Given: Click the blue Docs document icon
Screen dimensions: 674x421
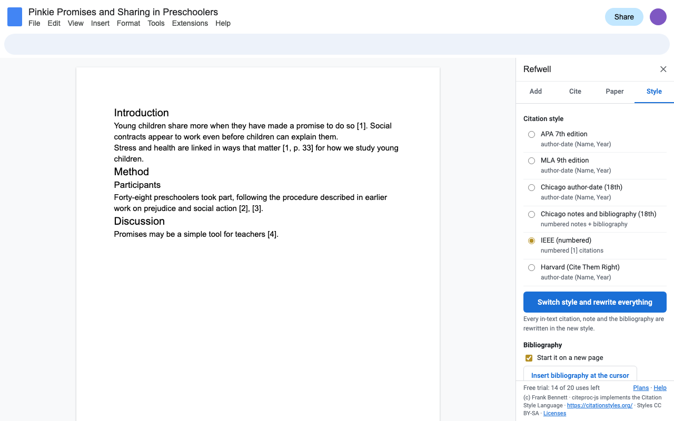Looking at the screenshot, I should pos(15,17).
